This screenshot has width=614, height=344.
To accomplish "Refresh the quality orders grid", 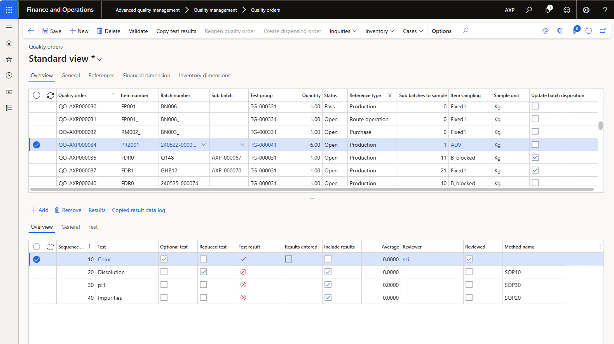I will coord(51,96).
